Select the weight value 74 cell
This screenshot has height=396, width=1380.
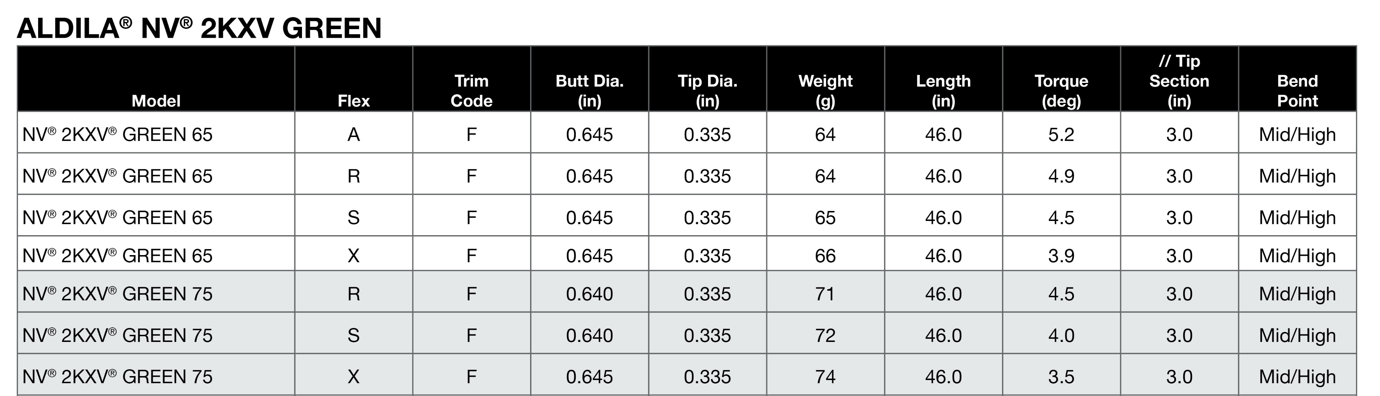tap(825, 376)
